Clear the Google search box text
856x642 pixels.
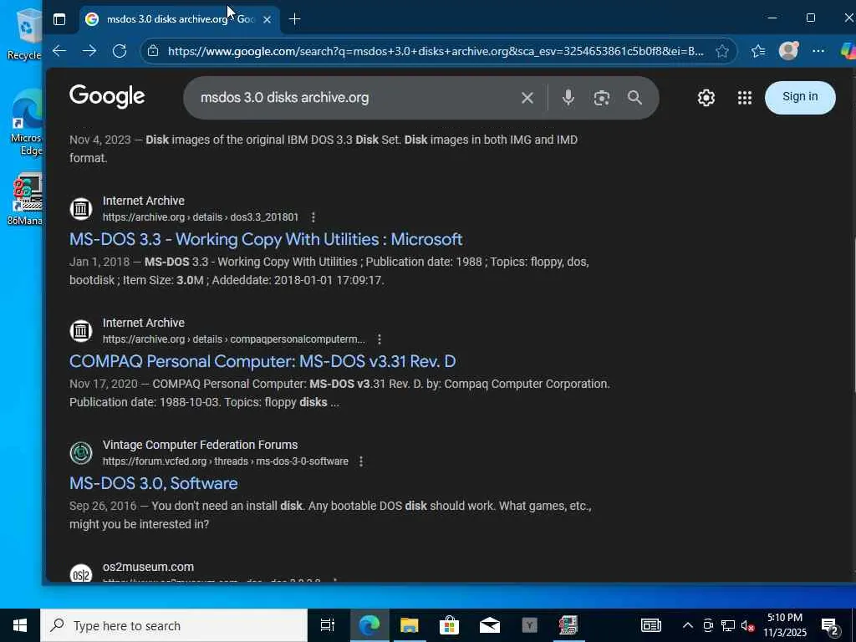click(527, 98)
